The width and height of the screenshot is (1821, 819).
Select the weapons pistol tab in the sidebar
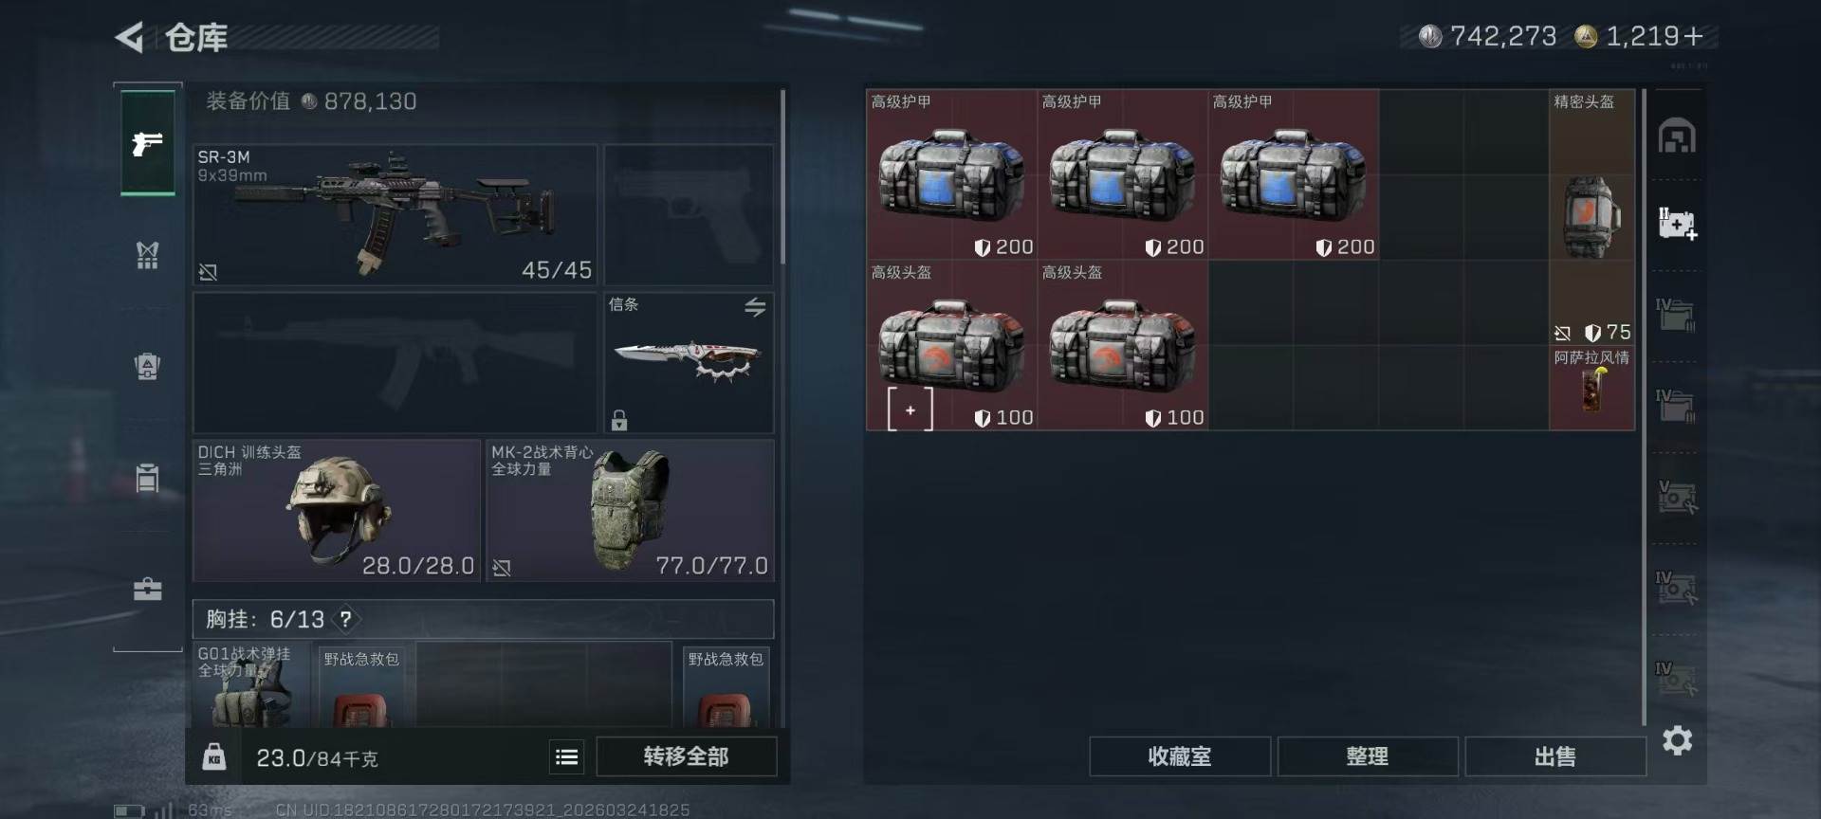148,143
